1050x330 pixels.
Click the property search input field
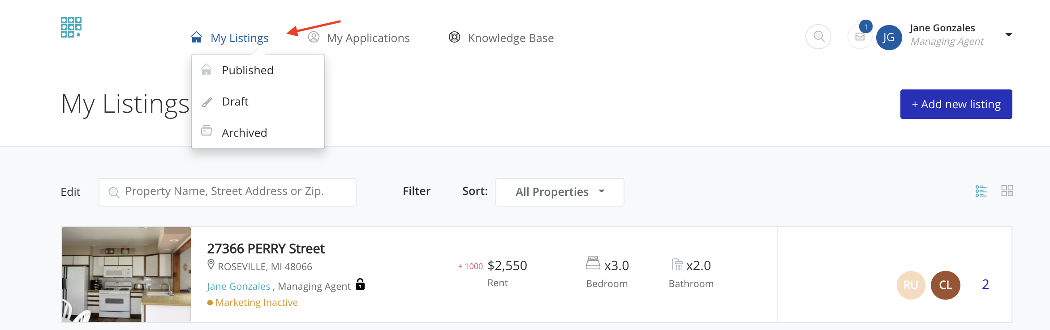click(228, 192)
